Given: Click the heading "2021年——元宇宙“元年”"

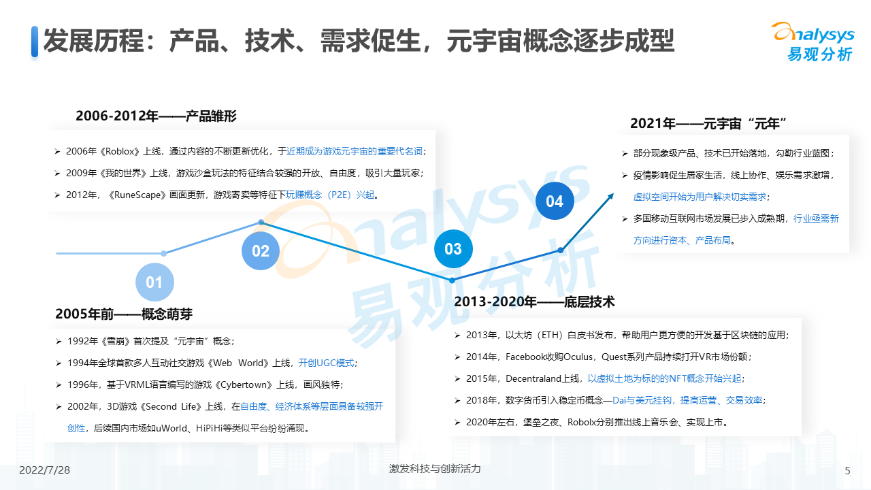Looking at the screenshot, I should [708, 123].
